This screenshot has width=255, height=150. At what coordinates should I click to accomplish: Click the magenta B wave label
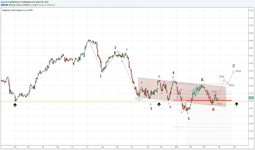click(170, 107)
